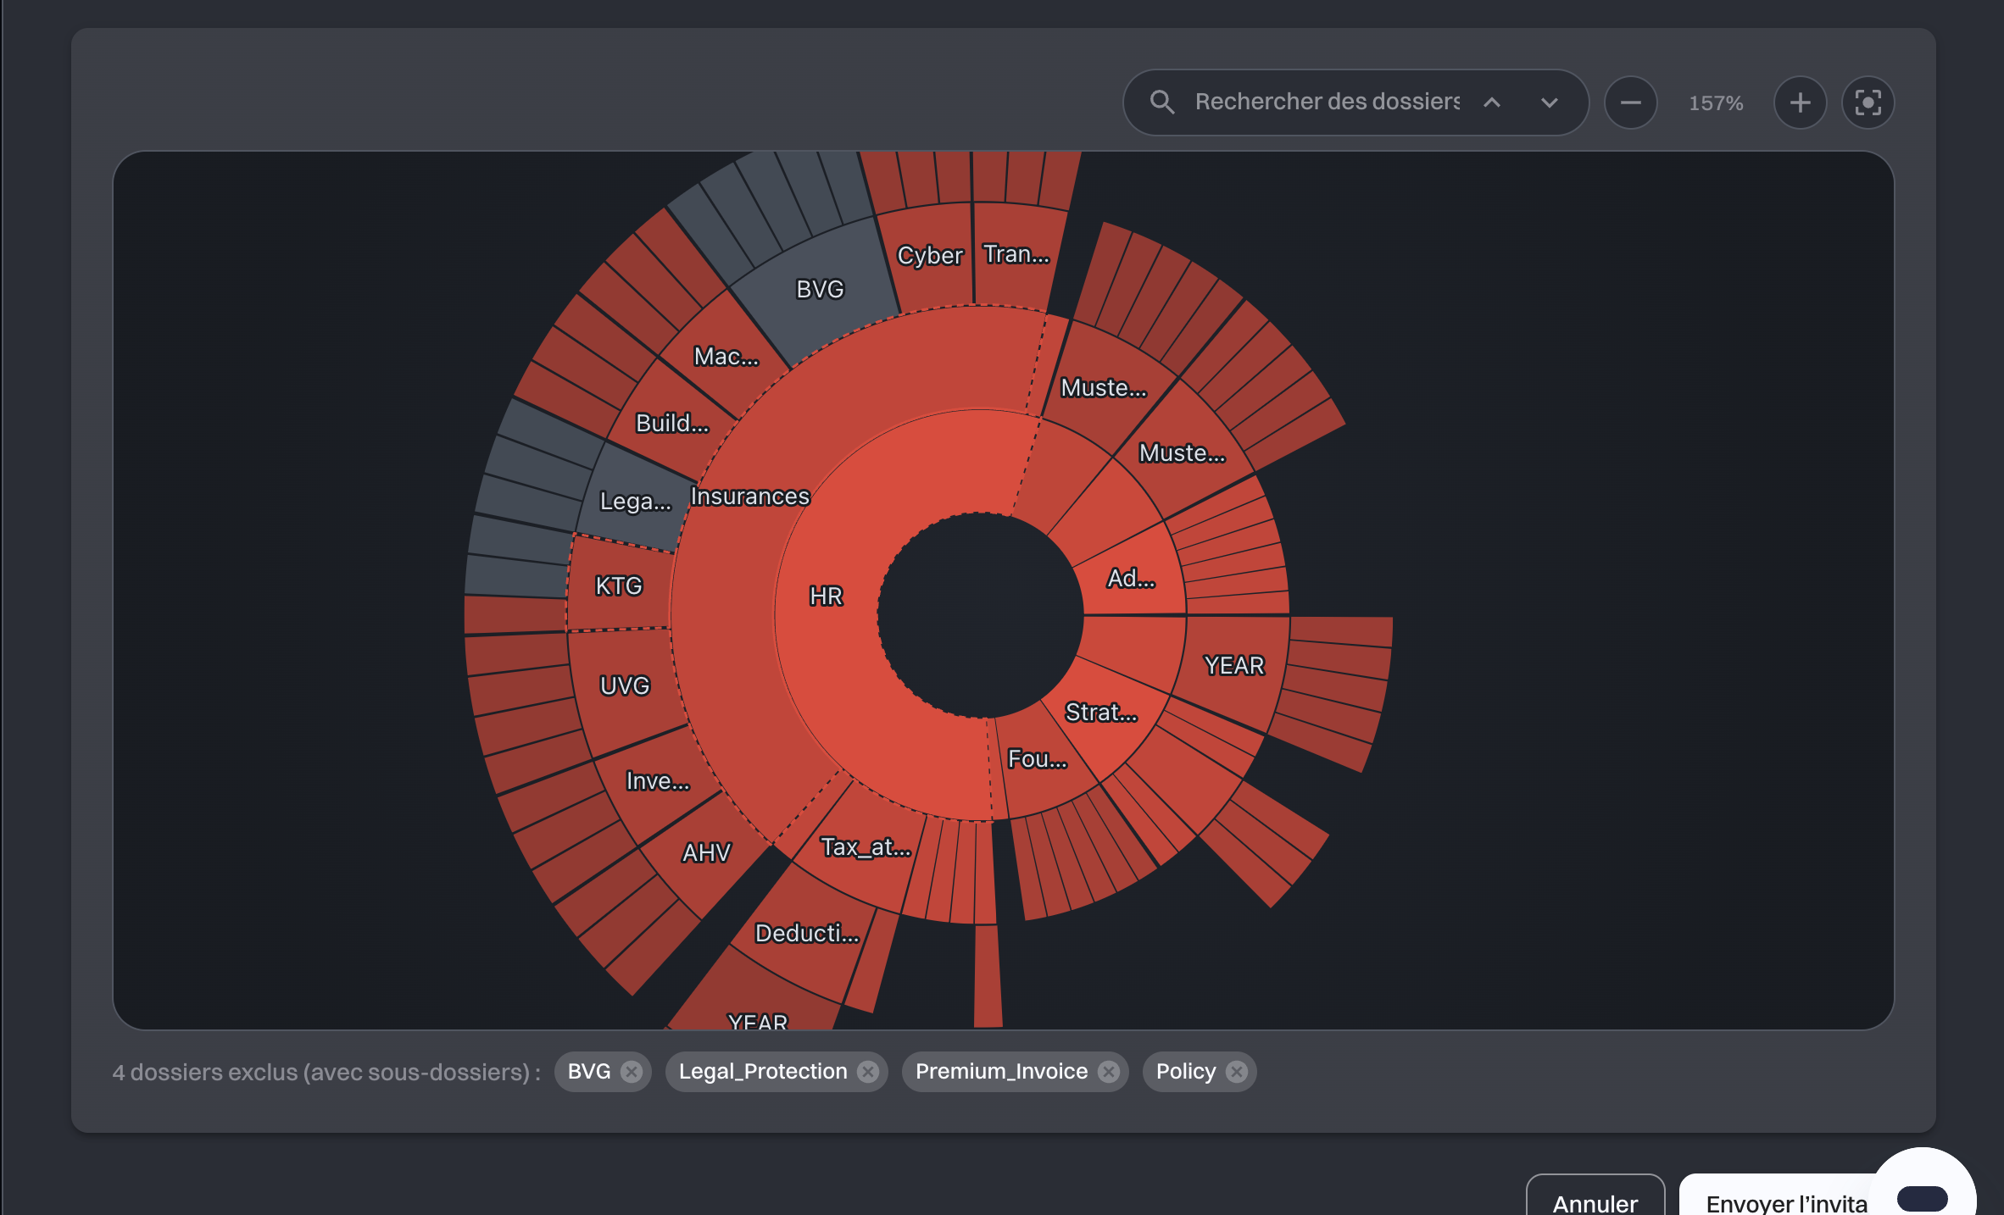The width and height of the screenshot is (2004, 1215).
Task: Zoom out with the minus button
Action: point(1630,103)
